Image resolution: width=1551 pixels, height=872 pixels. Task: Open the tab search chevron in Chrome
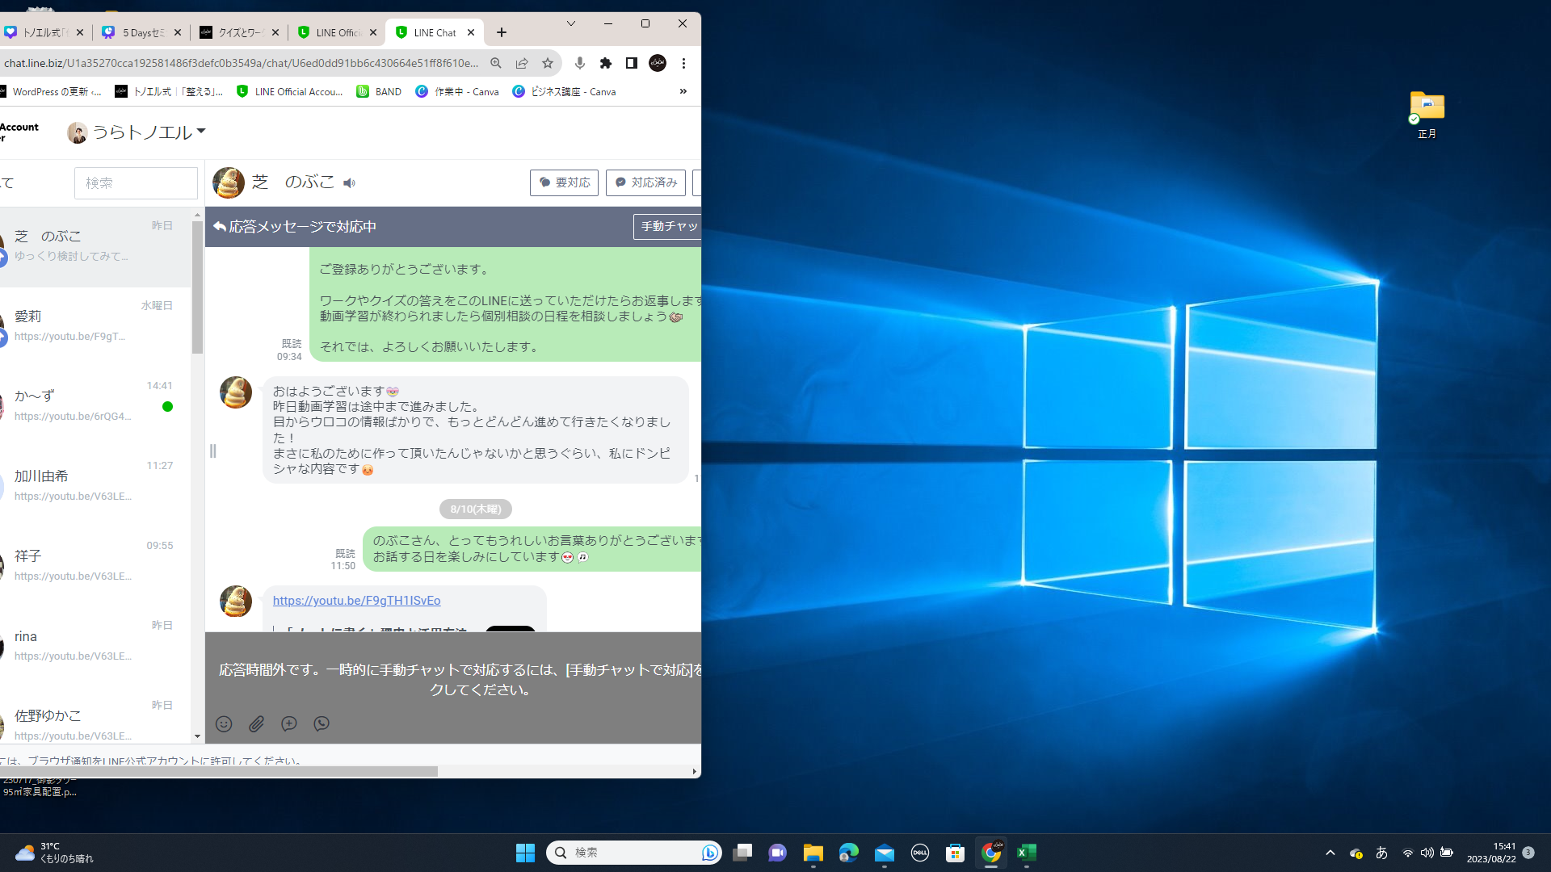(571, 23)
